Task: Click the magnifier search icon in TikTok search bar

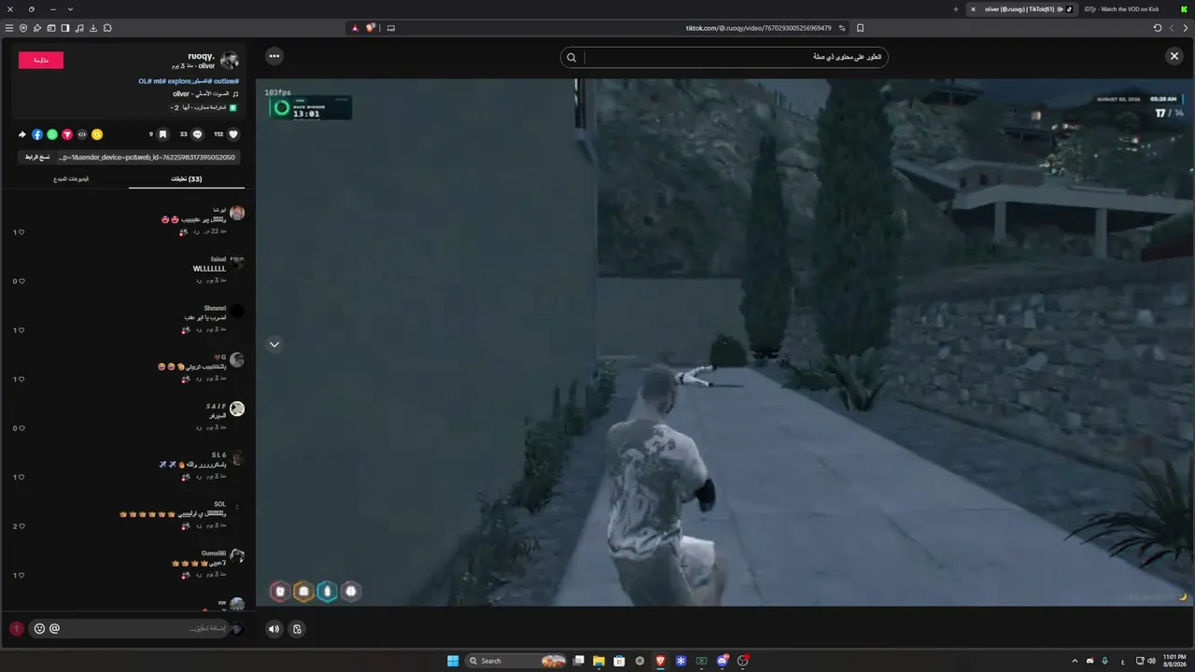Action: pos(571,57)
